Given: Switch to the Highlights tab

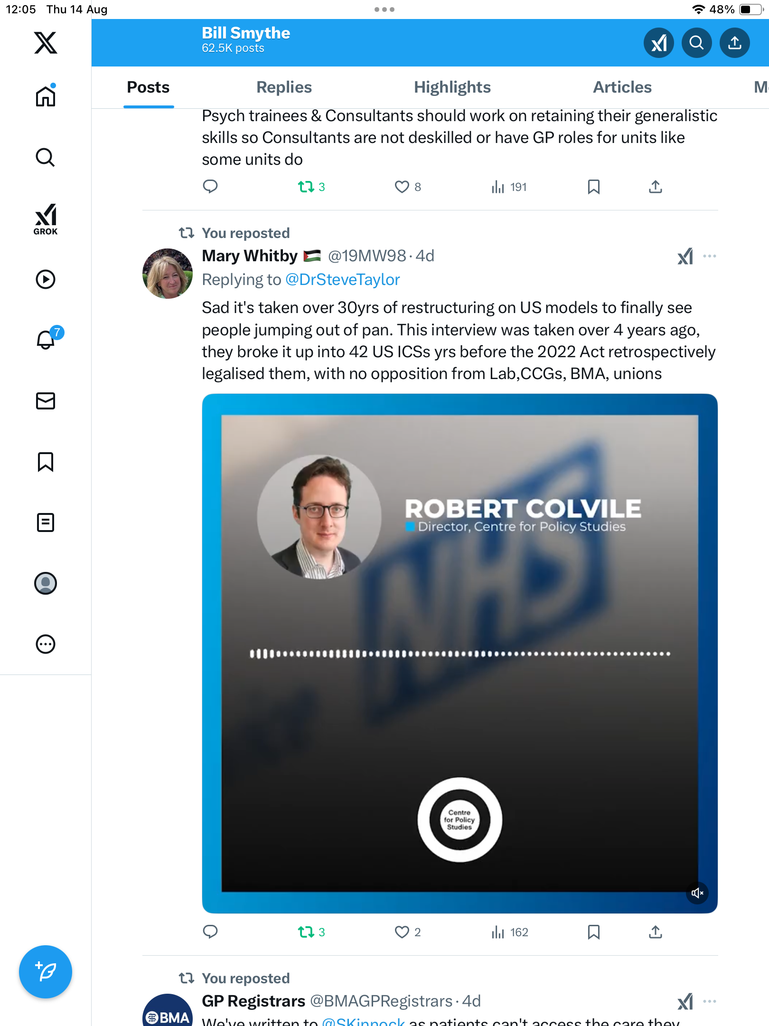Looking at the screenshot, I should click(x=452, y=87).
